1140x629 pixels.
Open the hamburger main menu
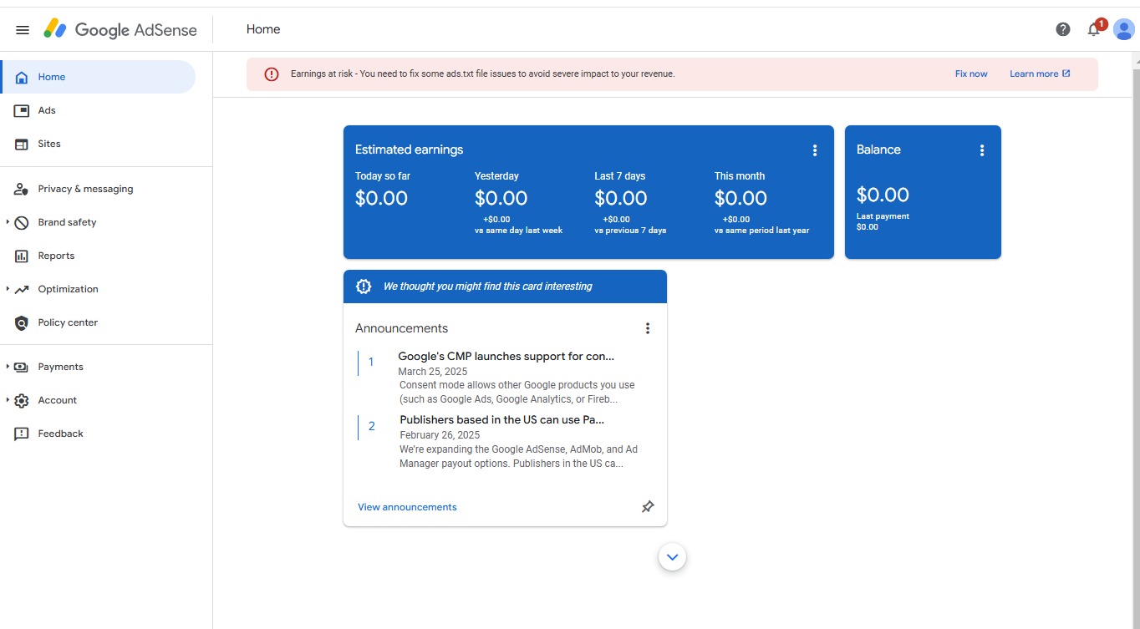point(23,30)
